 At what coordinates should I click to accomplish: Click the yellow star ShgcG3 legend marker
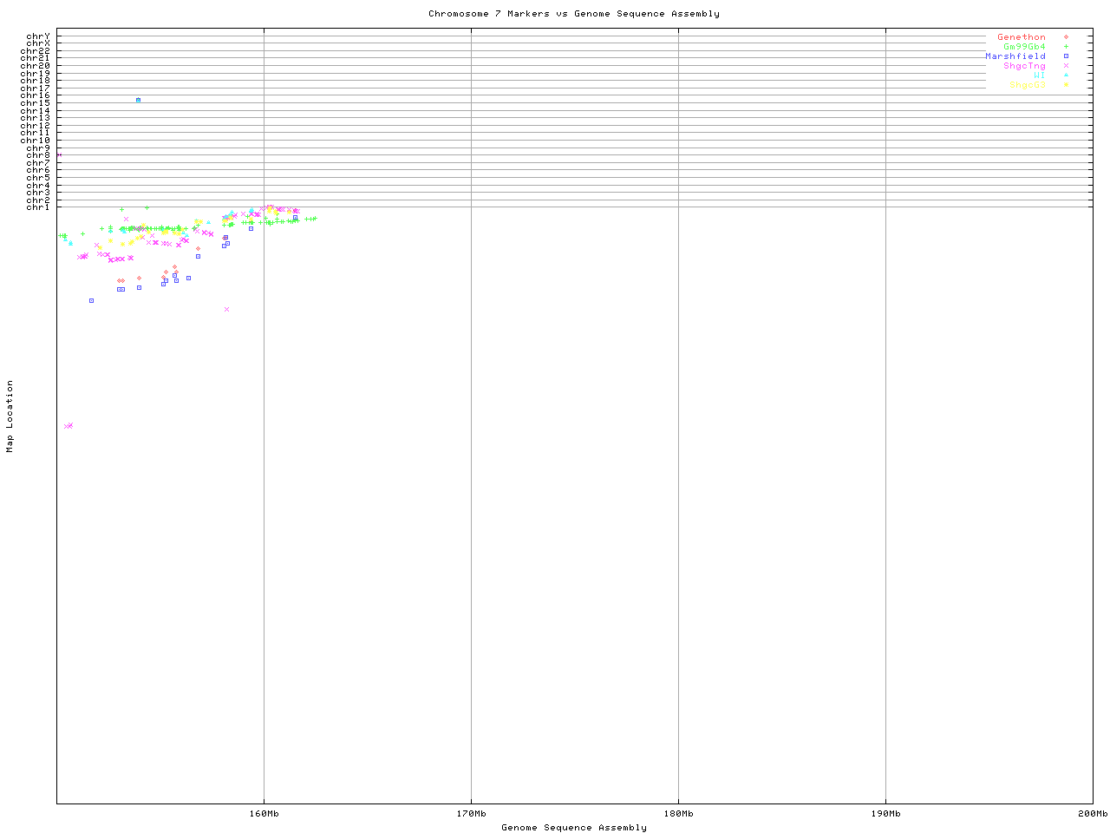tap(1066, 85)
